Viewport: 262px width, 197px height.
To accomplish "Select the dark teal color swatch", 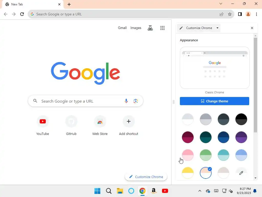I will 205,137.
